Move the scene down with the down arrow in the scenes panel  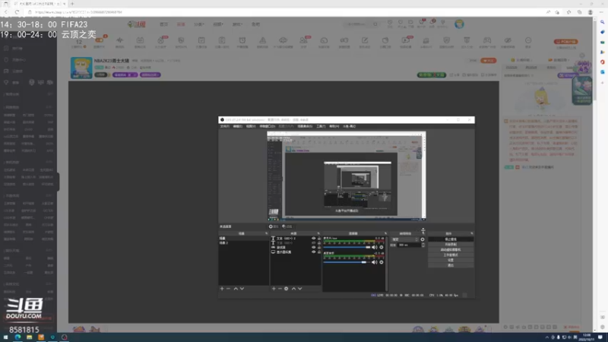coord(242,289)
